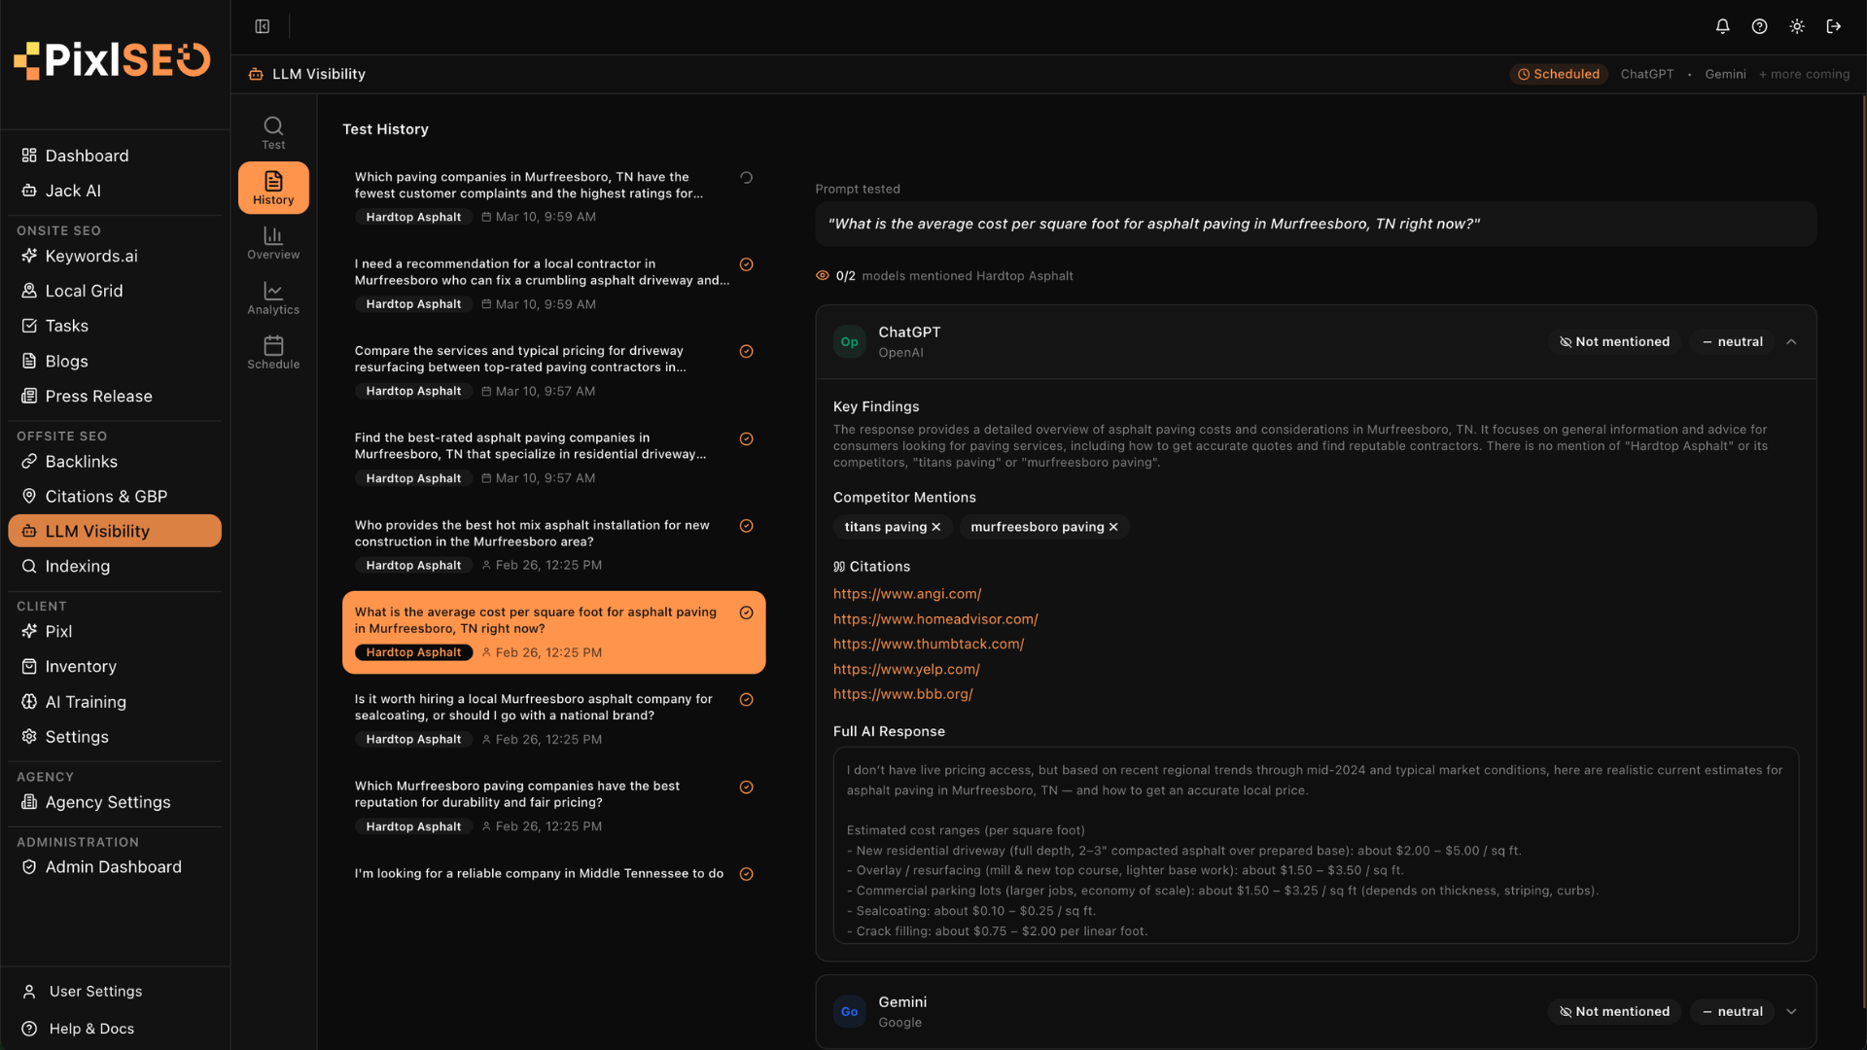
Task: Expand the Gemini result card chevron
Action: 1791,1011
